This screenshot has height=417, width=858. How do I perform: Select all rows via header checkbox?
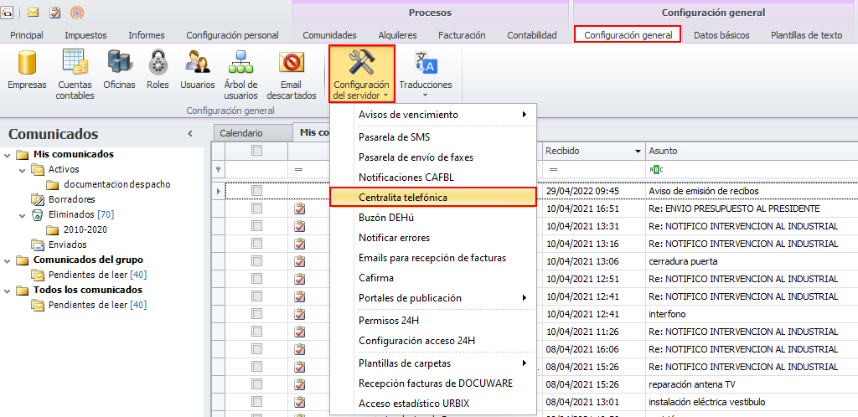(x=256, y=150)
